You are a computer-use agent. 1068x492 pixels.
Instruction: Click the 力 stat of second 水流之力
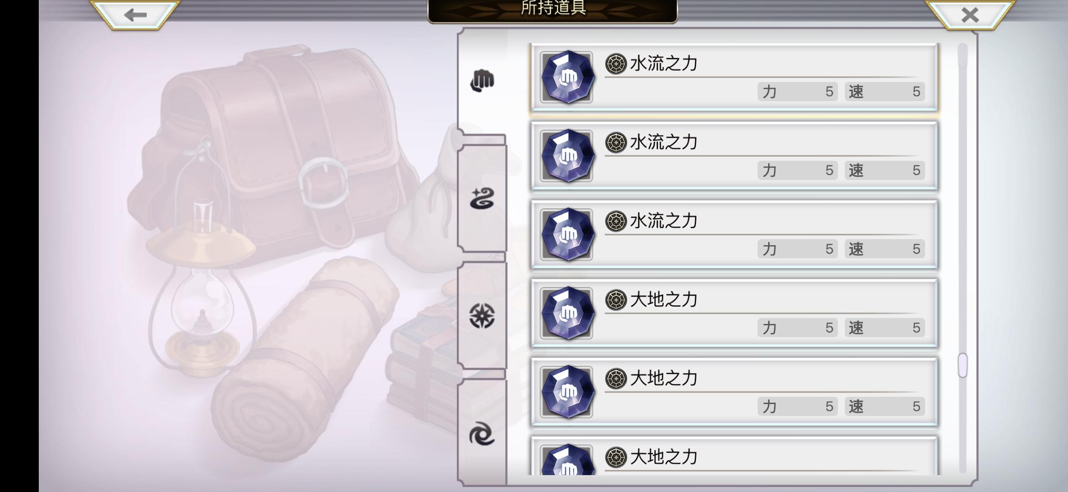point(797,170)
